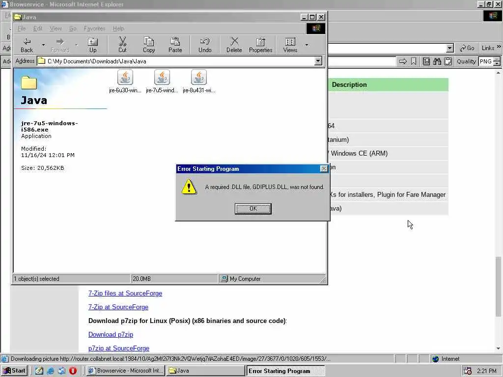Click the Windows CE (ARM) table row

pyautogui.click(x=388, y=153)
